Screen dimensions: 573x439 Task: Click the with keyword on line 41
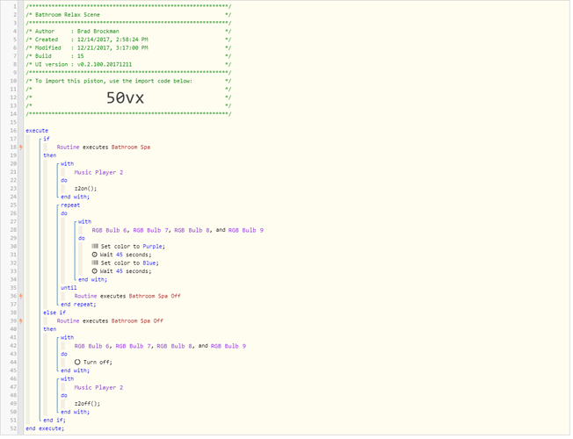coord(68,338)
